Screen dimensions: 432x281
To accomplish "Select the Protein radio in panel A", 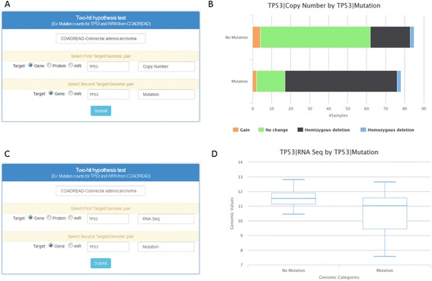I will 49,65.
